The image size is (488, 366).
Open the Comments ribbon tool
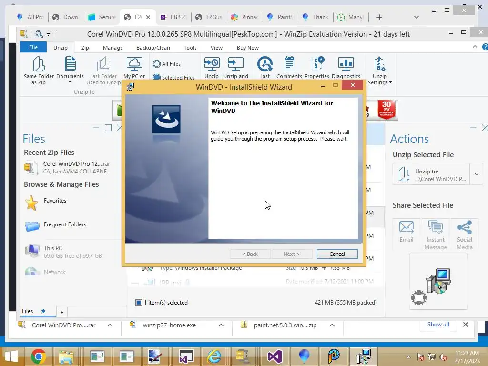(x=289, y=68)
